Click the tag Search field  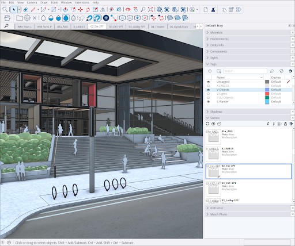(245, 71)
